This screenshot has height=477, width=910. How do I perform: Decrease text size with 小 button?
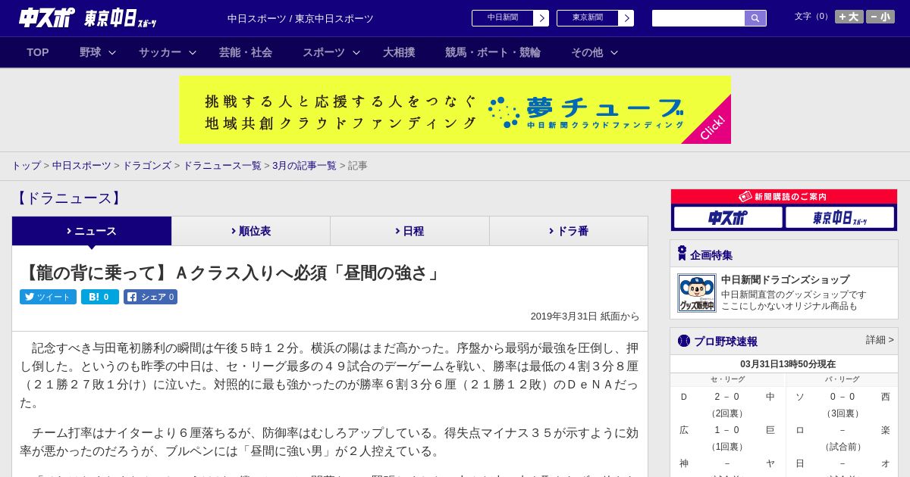click(x=880, y=17)
